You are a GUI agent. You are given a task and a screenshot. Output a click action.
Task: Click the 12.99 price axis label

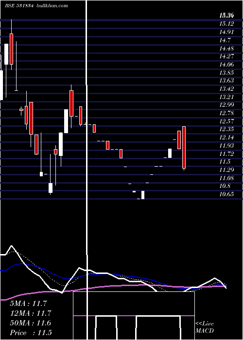point(226,105)
